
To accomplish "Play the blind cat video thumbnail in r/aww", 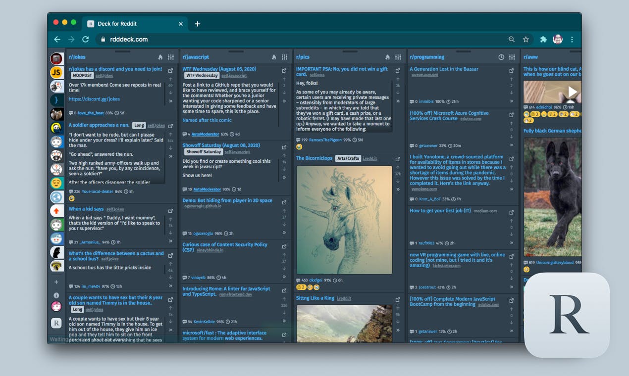I will (572, 92).
